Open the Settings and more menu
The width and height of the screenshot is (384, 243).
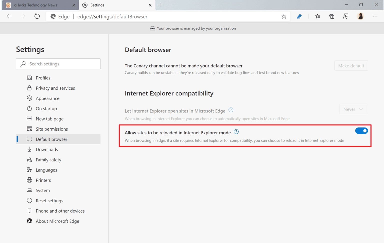pyautogui.click(x=375, y=16)
